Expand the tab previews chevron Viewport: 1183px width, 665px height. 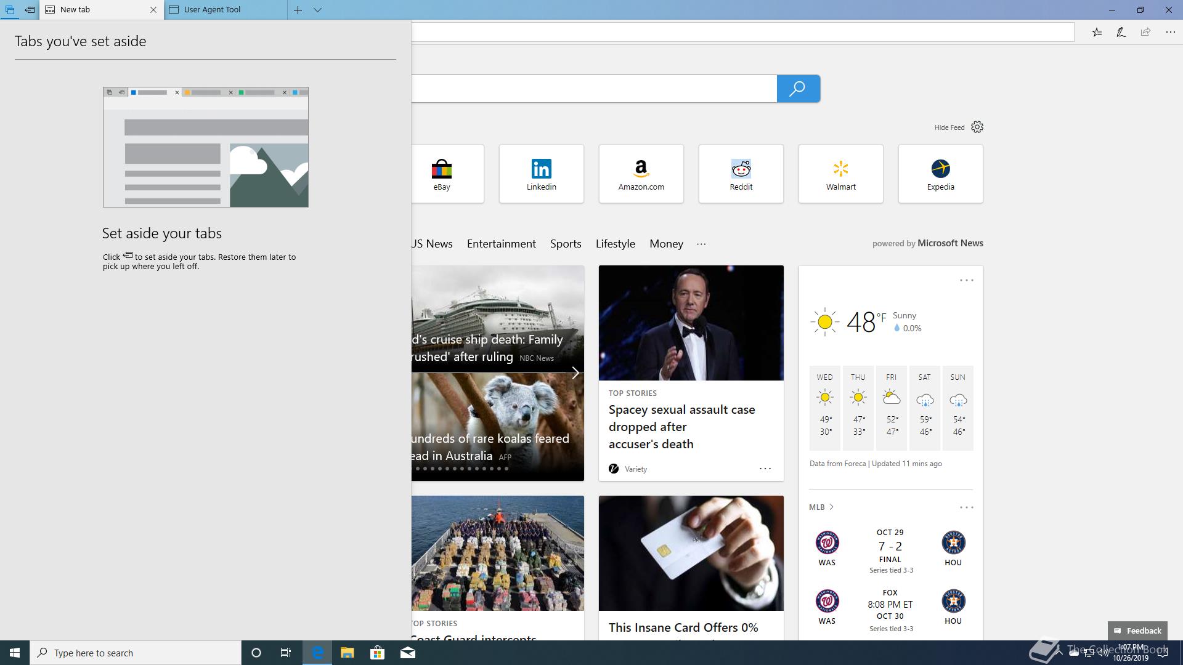[x=317, y=10]
